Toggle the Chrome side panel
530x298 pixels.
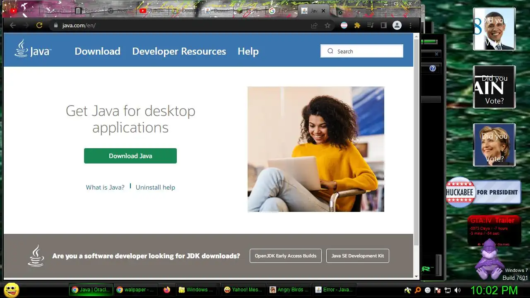click(383, 25)
